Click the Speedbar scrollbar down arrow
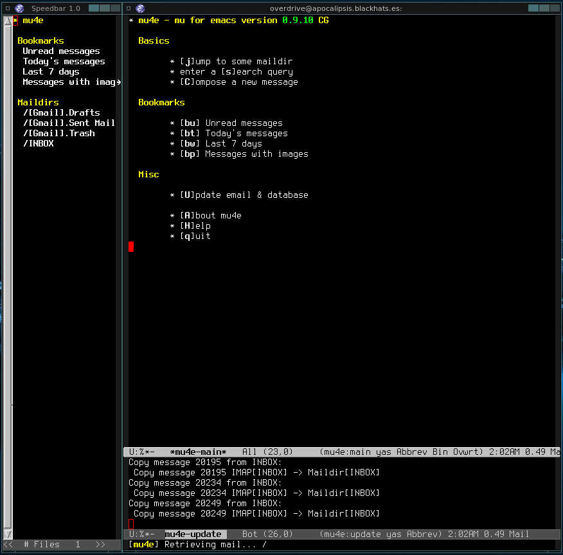 8,534
